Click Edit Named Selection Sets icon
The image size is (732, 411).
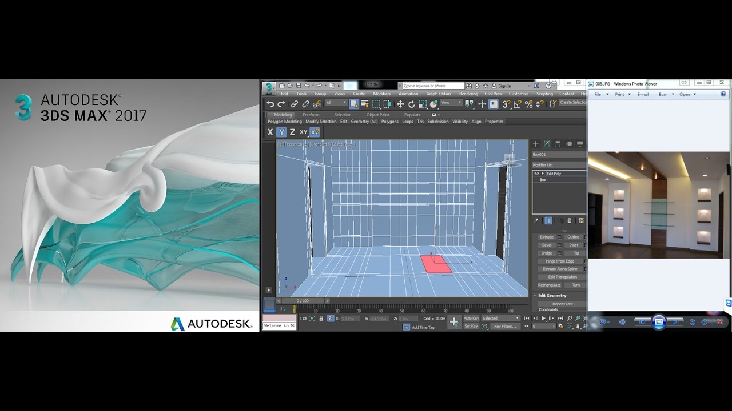coord(552,104)
